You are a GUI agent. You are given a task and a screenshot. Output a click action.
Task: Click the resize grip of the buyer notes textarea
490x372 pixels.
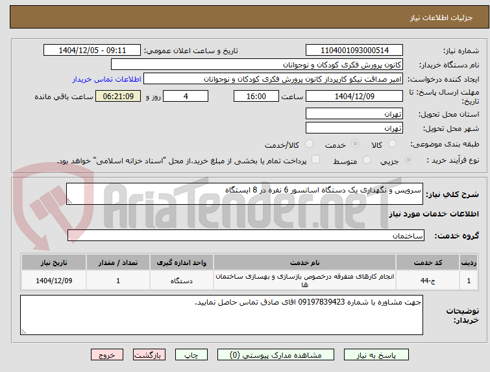(23, 331)
